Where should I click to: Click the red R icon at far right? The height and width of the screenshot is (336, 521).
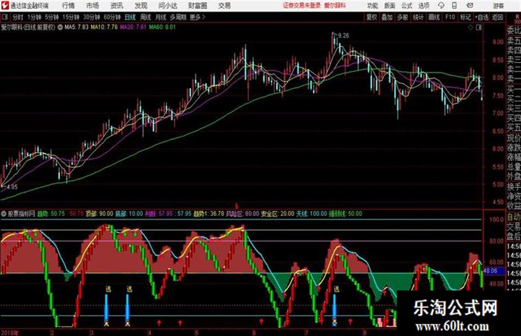click(517, 17)
